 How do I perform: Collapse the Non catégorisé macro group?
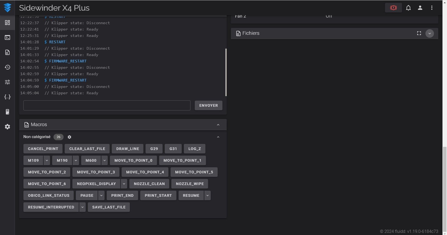[x=218, y=137]
